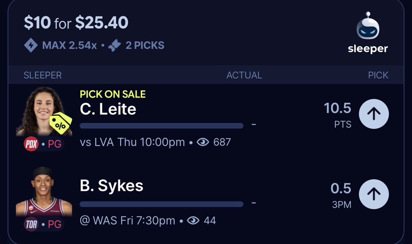Click the B. Sykes player name
Viewport: 412px width, 244px height.
tap(111, 186)
